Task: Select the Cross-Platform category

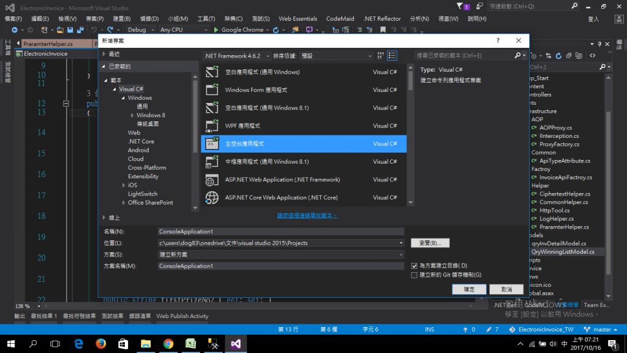Action: (147, 168)
